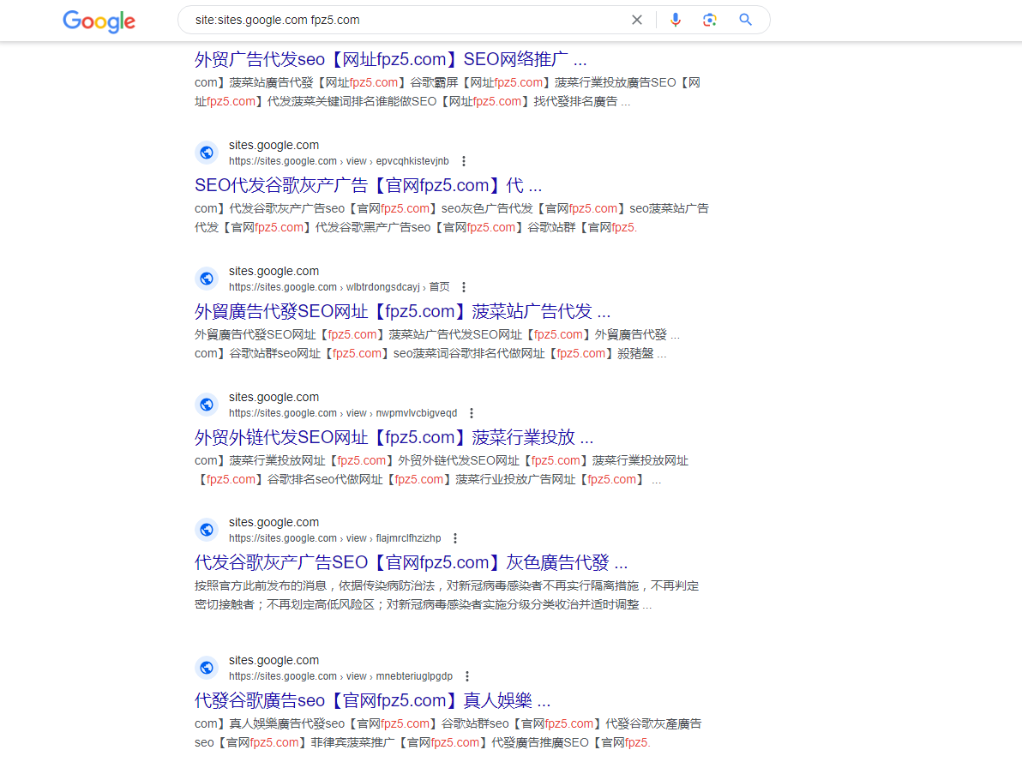Click globe favicon of the wlbtrdongsdcayj result
The height and width of the screenshot is (768, 1022).
(x=207, y=279)
